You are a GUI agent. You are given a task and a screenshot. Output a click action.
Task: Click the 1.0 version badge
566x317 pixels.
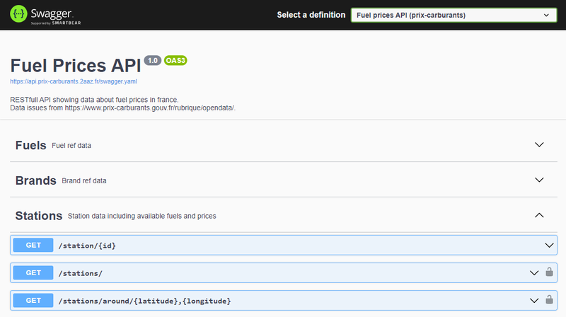152,61
